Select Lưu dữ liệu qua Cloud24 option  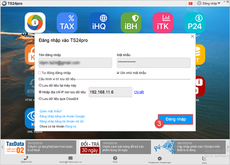tap(40, 99)
